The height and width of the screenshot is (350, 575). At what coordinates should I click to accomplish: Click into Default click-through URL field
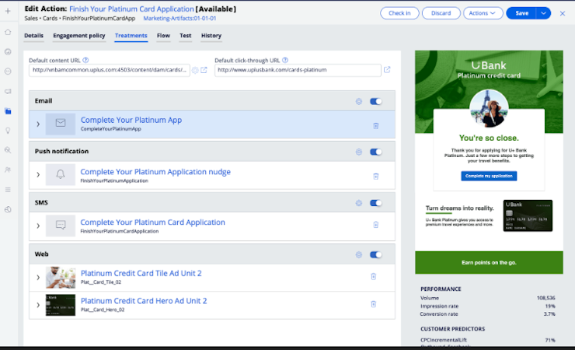pos(298,70)
